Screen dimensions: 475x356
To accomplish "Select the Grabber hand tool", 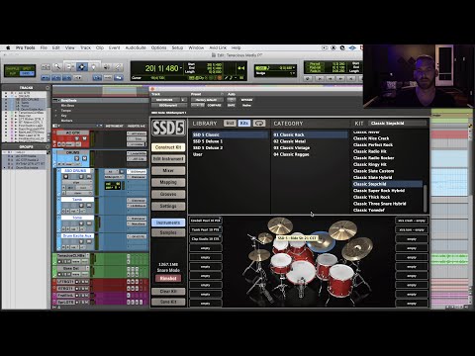I will [94, 67].
